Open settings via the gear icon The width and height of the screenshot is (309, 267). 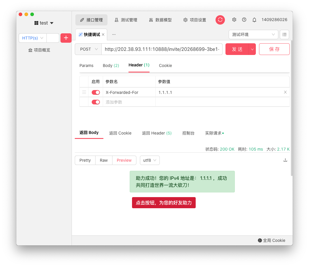point(234,20)
